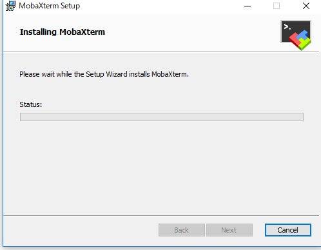Click the Installing MobaXterm heading

point(63,32)
